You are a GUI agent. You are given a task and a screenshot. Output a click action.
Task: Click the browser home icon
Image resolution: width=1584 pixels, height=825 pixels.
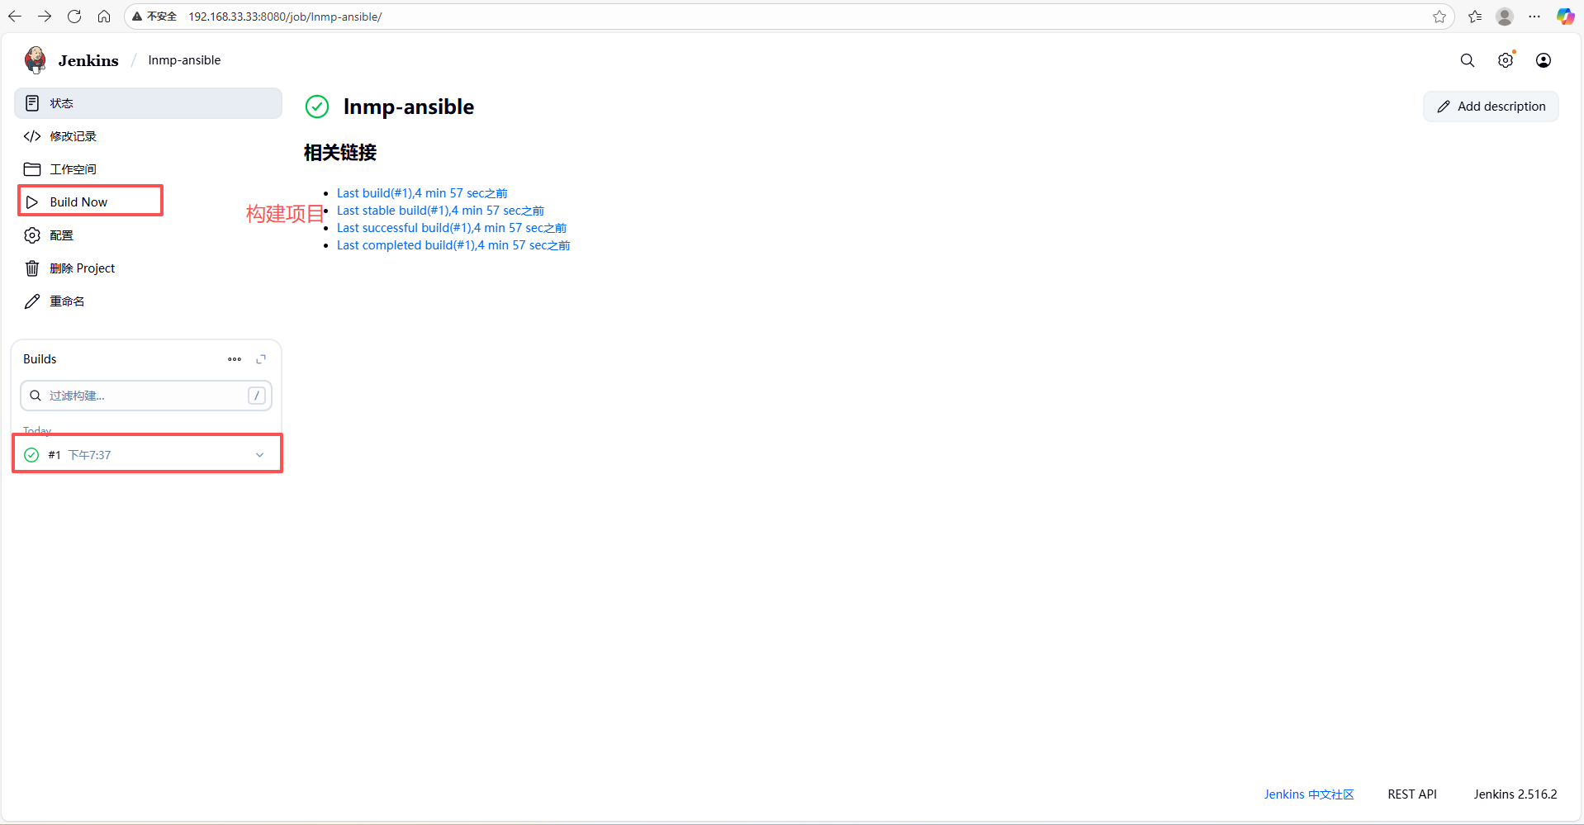(104, 17)
